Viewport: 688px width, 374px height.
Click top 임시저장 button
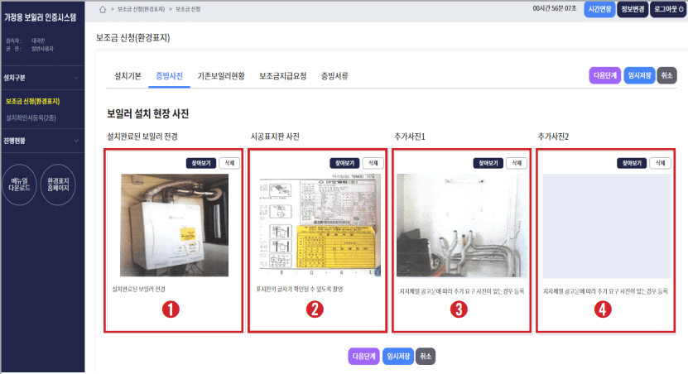639,75
